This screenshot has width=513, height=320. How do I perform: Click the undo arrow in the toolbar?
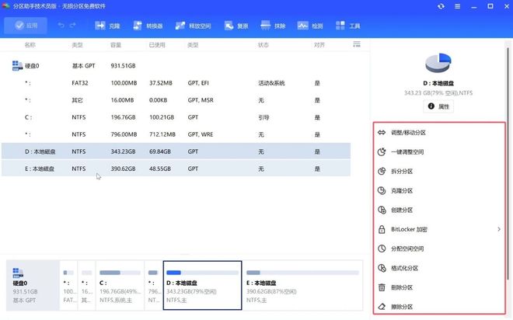click(x=61, y=26)
